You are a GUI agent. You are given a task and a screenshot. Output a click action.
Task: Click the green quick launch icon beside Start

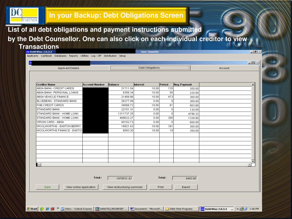(42, 209)
